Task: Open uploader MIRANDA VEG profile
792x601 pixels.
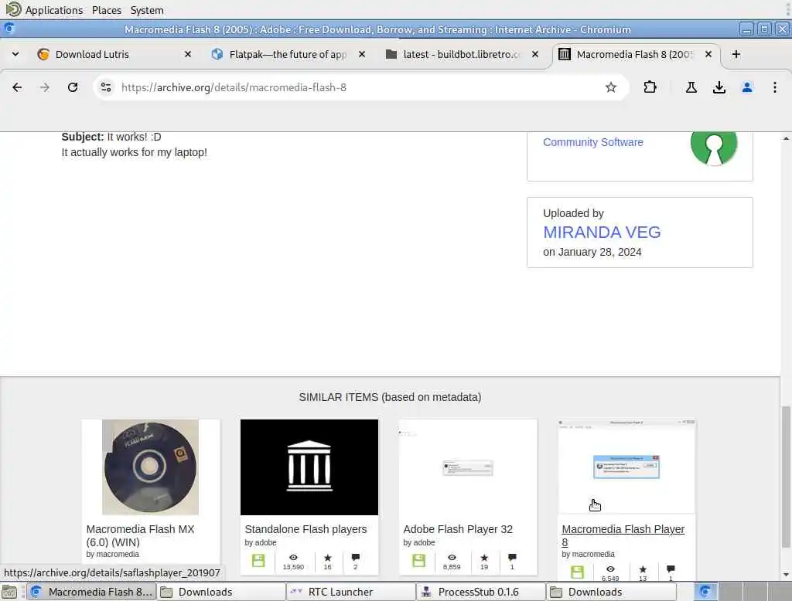Action: [602, 232]
